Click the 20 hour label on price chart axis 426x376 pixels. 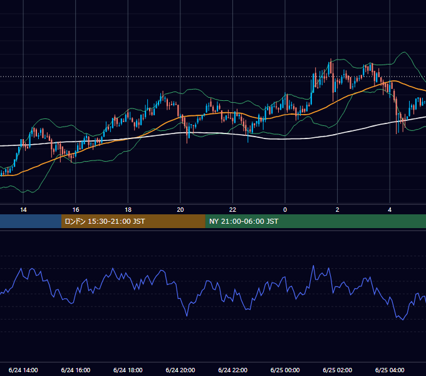tap(180, 210)
